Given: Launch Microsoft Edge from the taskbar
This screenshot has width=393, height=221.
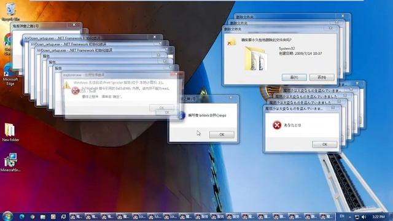Looking at the screenshot, I should pos(22,217).
